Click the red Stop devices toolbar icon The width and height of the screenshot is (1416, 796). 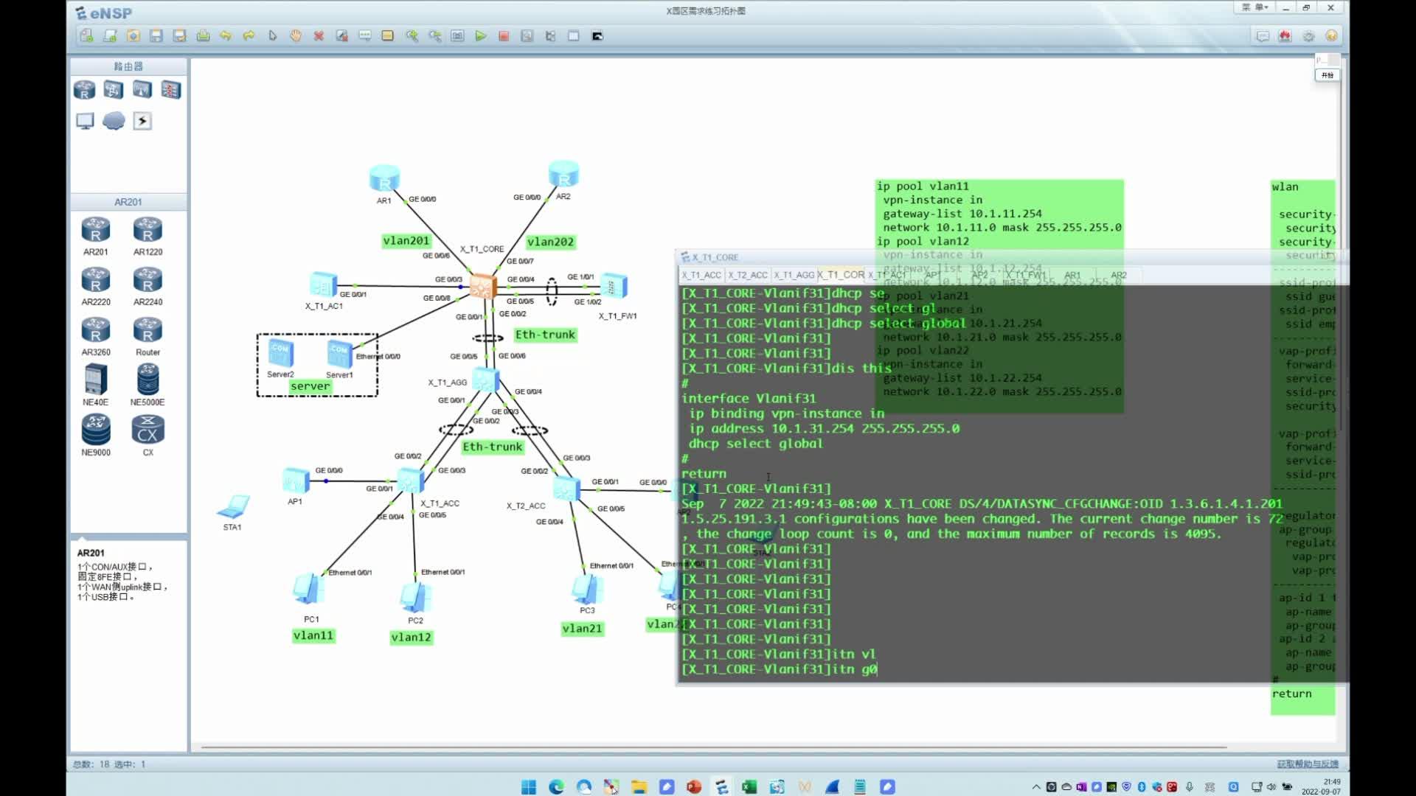coord(504,35)
